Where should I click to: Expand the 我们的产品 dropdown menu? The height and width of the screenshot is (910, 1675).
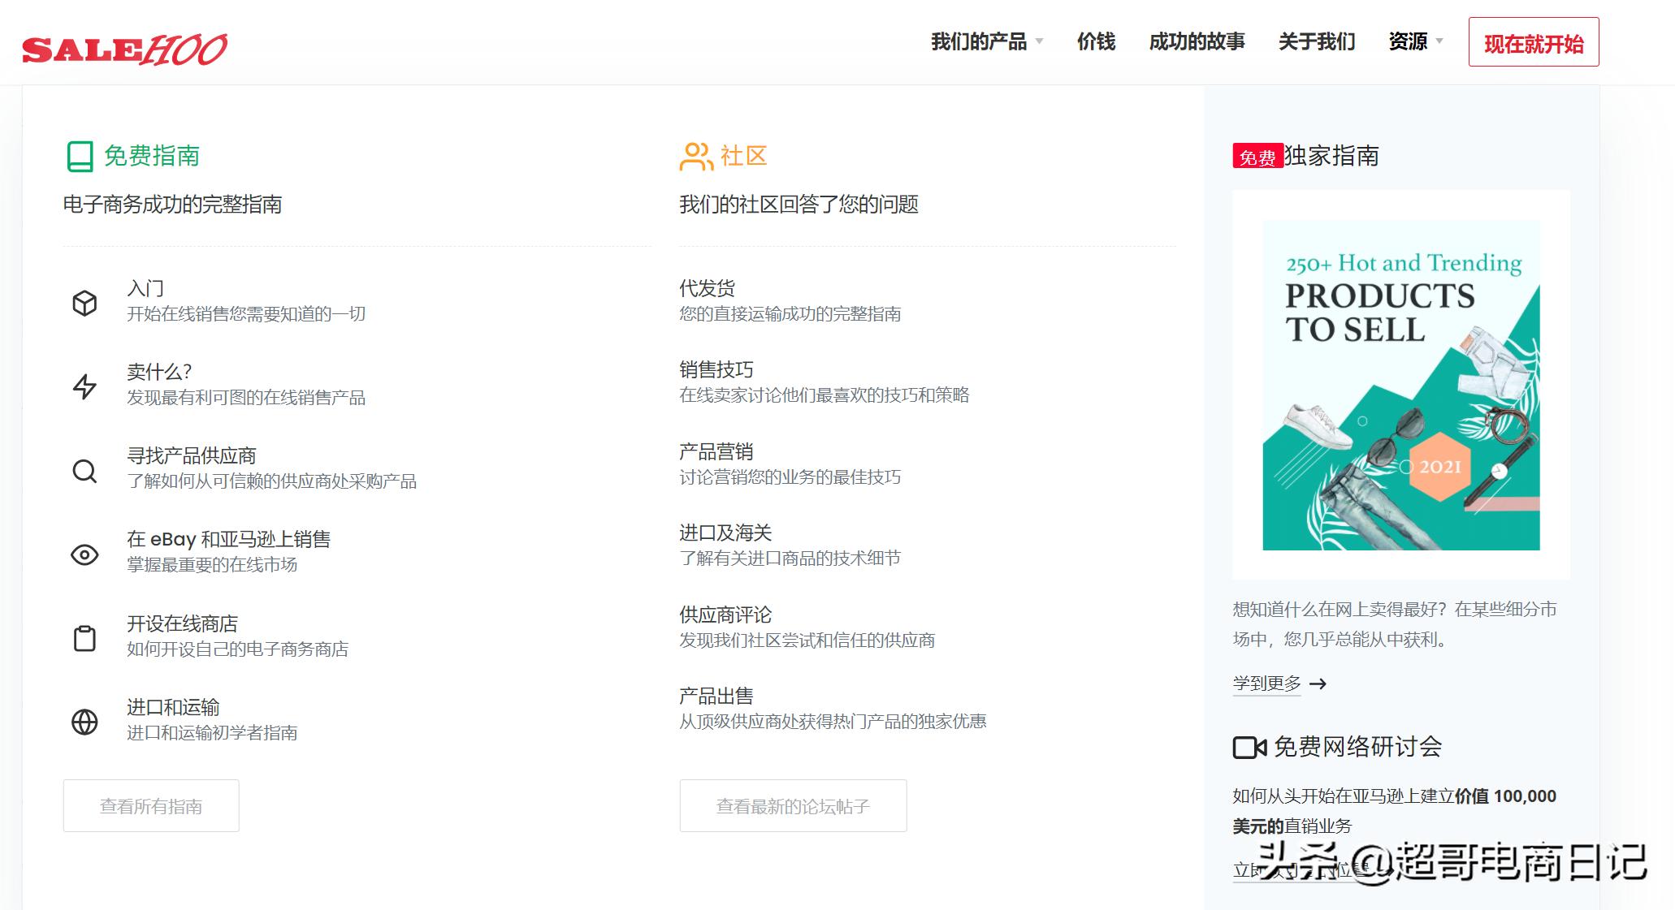(x=979, y=41)
